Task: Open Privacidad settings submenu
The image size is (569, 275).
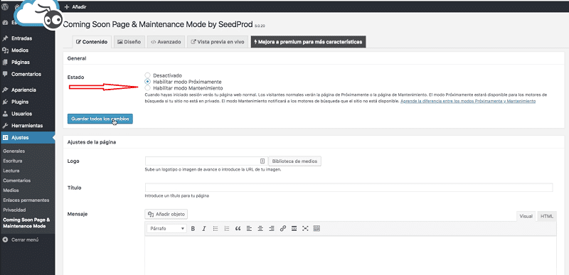Action: 14,210
